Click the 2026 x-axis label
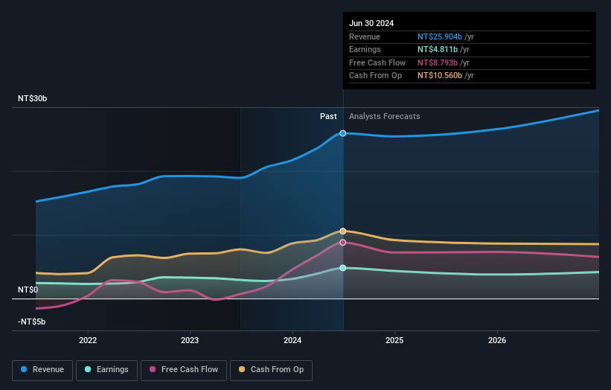The image size is (611, 390). (x=497, y=340)
